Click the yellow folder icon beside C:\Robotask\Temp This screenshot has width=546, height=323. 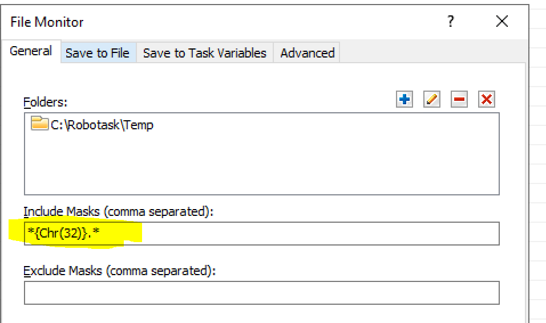pyautogui.click(x=39, y=124)
